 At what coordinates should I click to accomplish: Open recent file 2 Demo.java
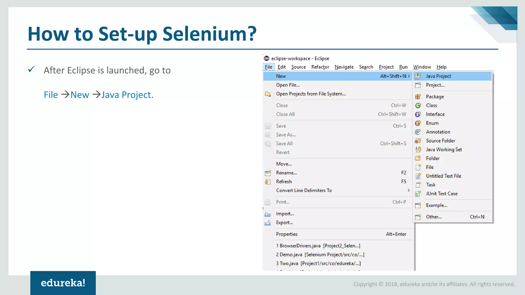[320, 255]
